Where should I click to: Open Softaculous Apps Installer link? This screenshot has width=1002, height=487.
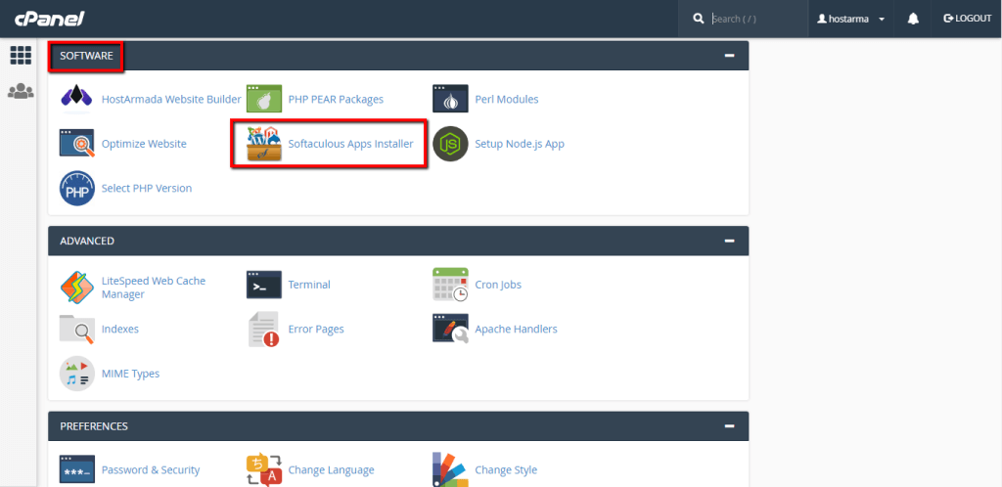pos(351,144)
